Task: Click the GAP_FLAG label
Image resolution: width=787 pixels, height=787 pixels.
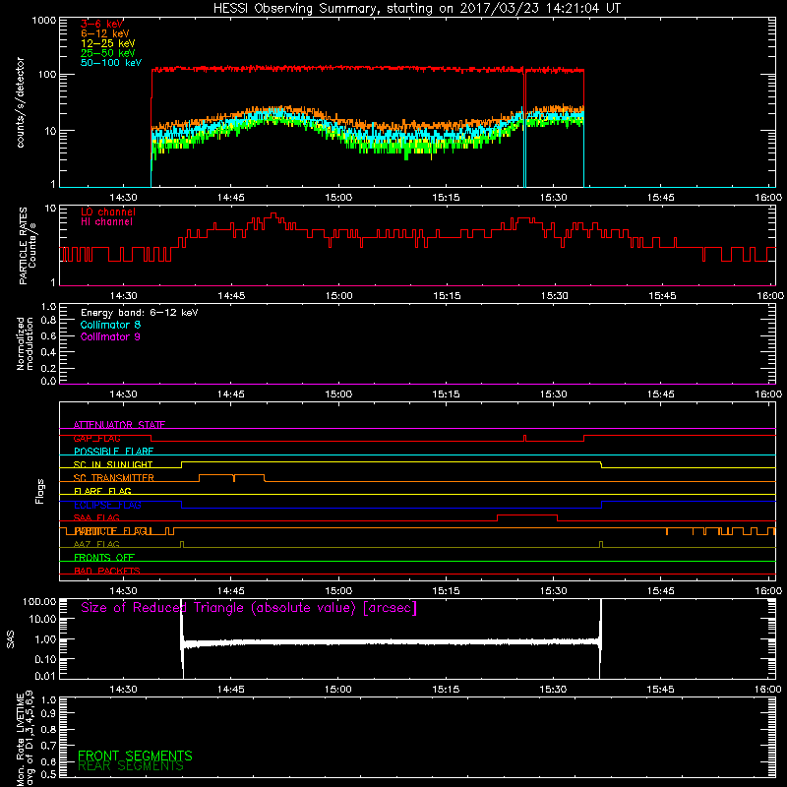Action: coord(96,438)
